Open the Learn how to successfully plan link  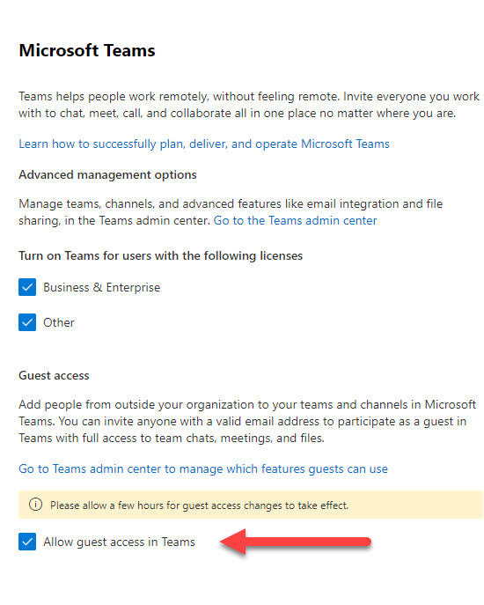[204, 144]
